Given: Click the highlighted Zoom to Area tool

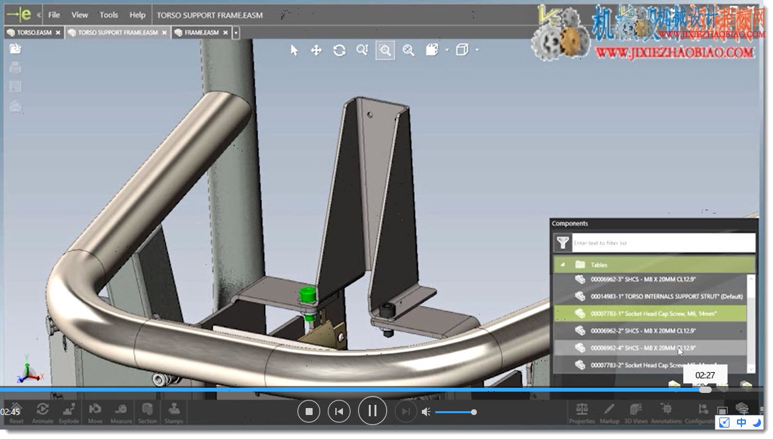Looking at the screenshot, I should tap(385, 51).
